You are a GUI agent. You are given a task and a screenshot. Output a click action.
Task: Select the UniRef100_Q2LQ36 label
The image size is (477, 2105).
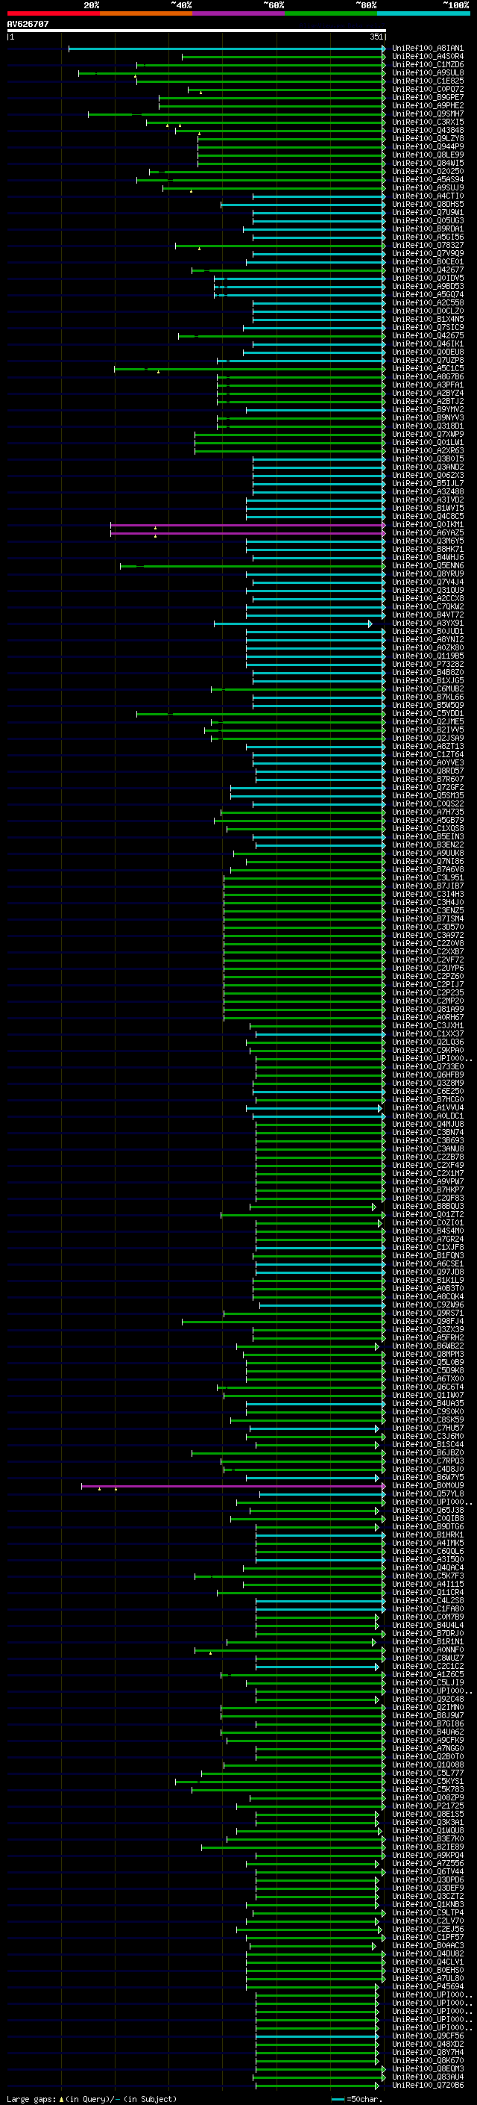pos(427,1042)
